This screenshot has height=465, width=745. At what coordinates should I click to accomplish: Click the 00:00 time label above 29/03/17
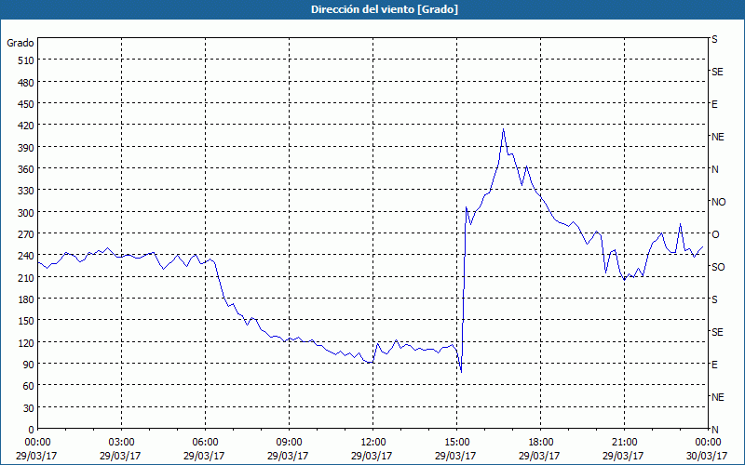point(37,443)
